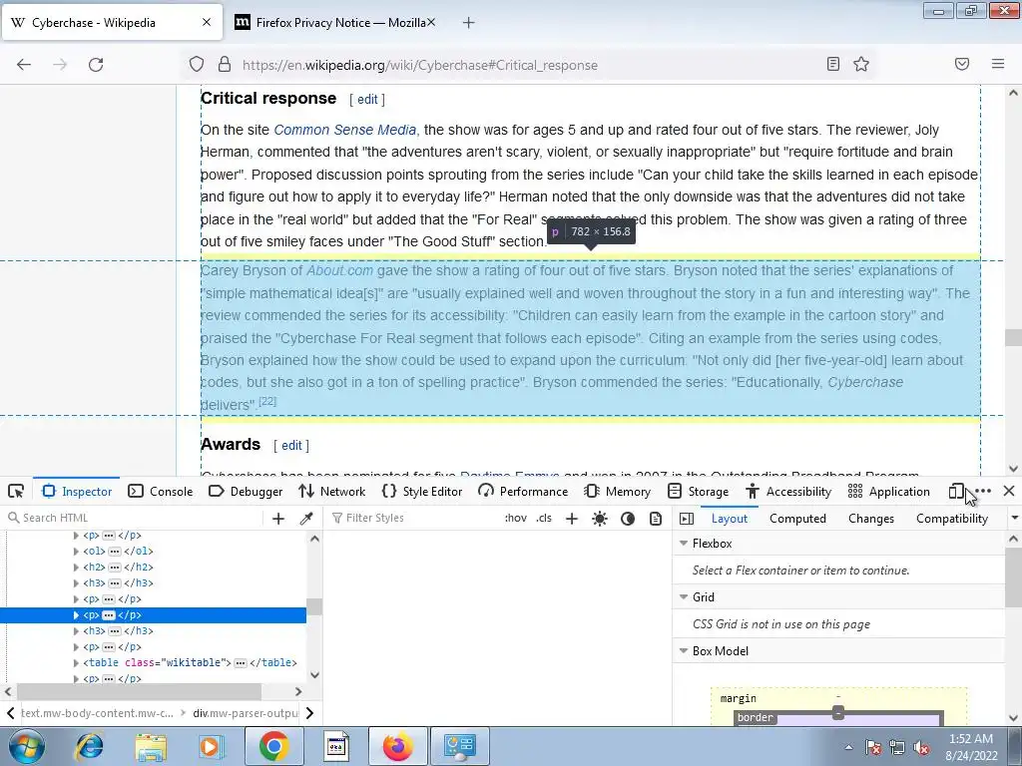The height and width of the screenshot is (766, 1022).
Task: Edit the Awards section
Action: point(291,446)
